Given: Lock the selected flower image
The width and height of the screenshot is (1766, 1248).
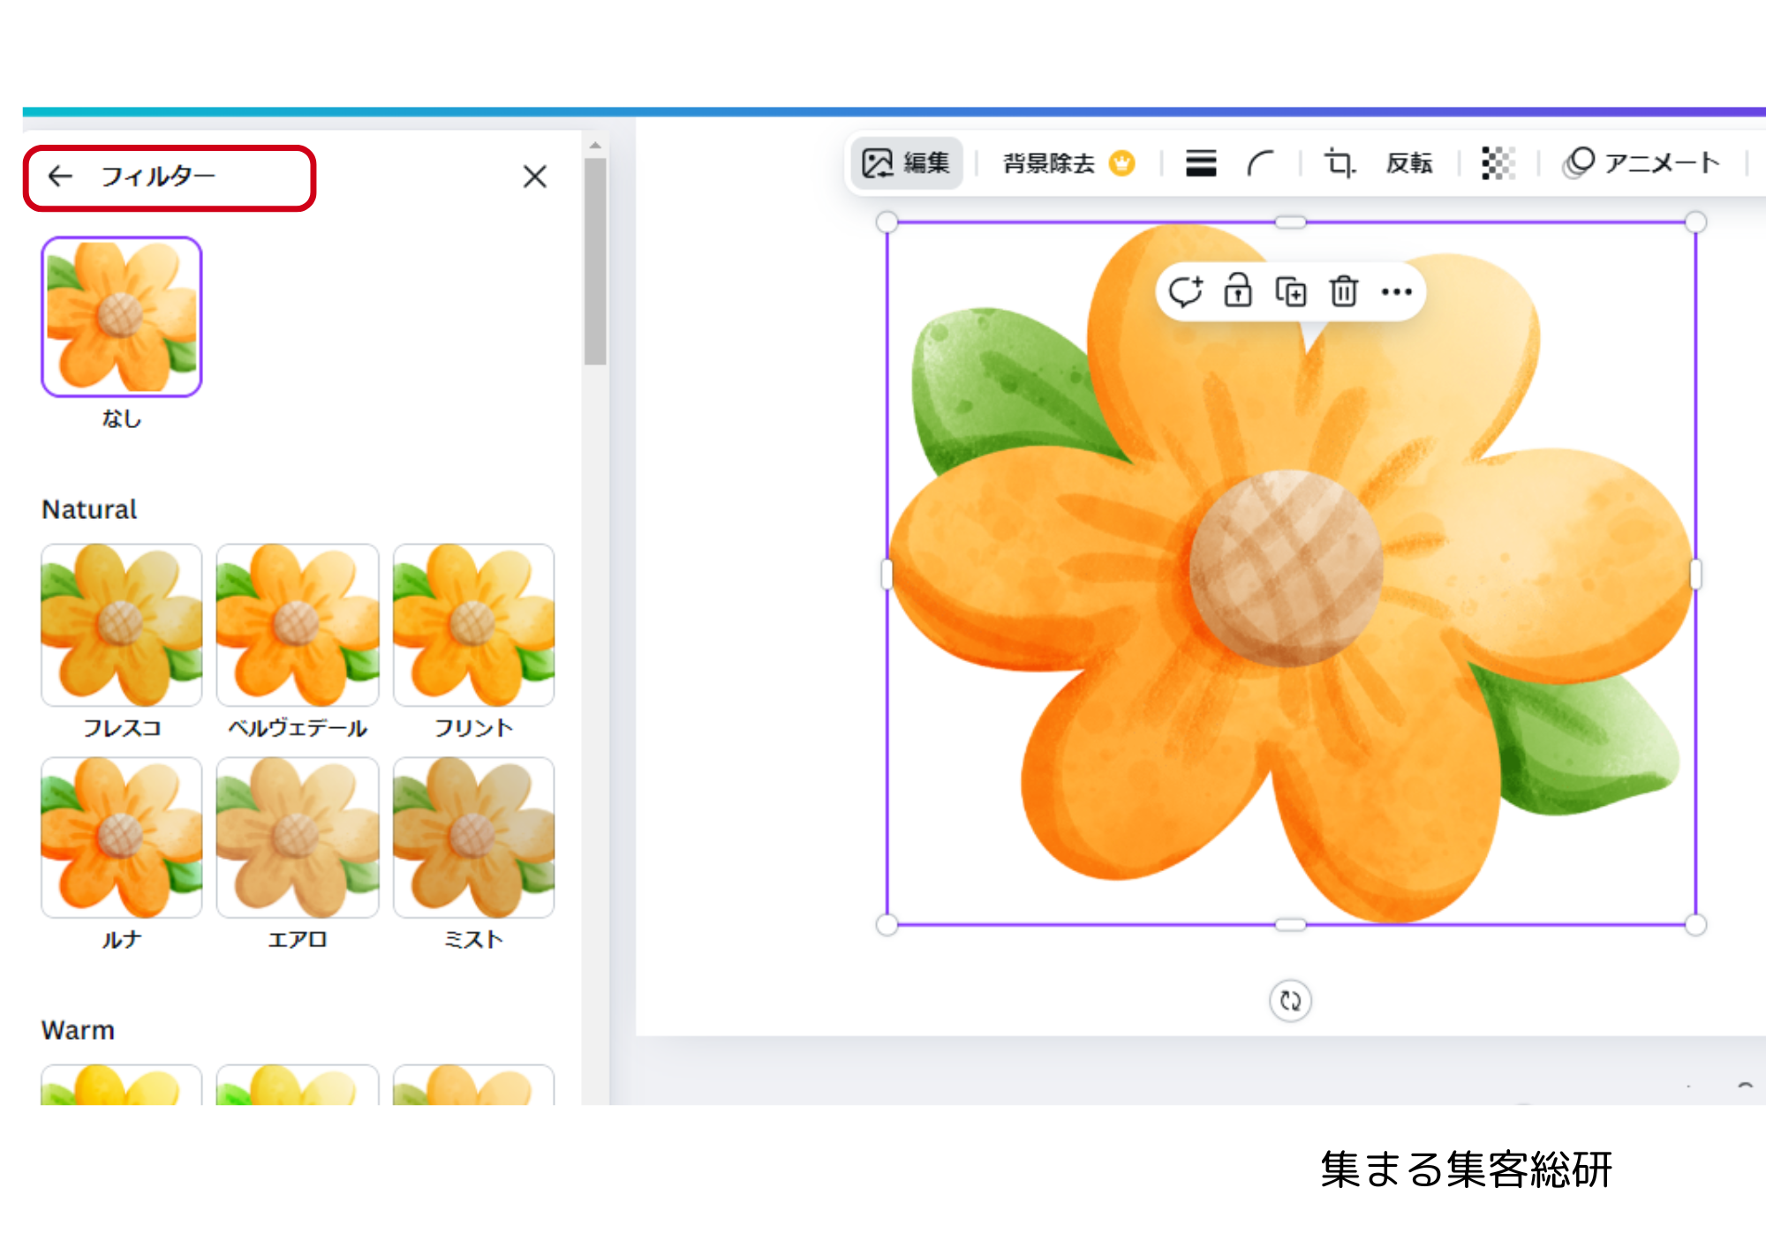Looking at the screenshot, I should point(1238,291).
